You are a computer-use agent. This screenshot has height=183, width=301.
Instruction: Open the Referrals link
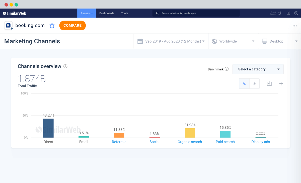click(x=119, y=142)
